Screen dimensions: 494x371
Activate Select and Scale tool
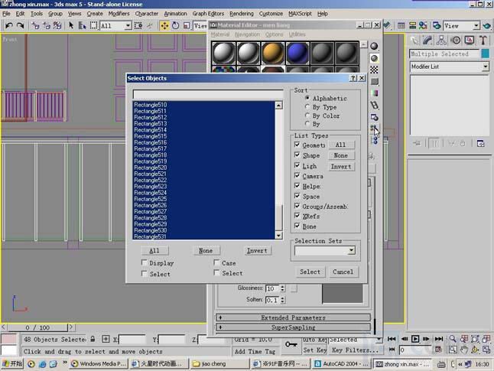click(x=186, y=25)
